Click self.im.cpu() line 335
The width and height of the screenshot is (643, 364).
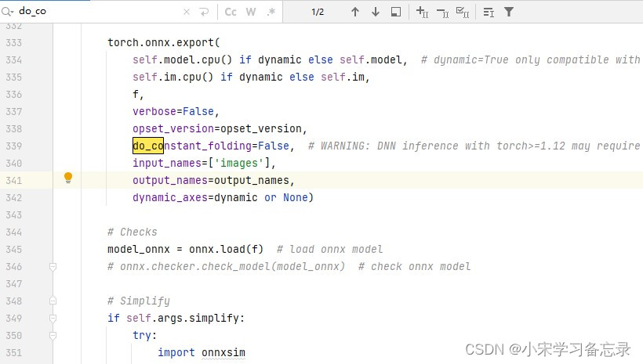(x=251, y=77)
